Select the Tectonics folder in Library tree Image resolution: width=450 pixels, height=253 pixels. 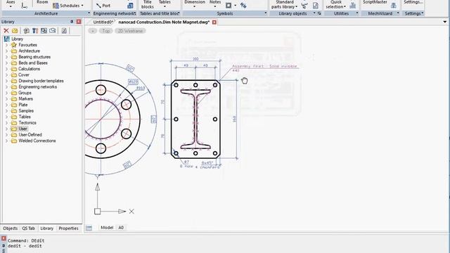click(x=27, y=123)
